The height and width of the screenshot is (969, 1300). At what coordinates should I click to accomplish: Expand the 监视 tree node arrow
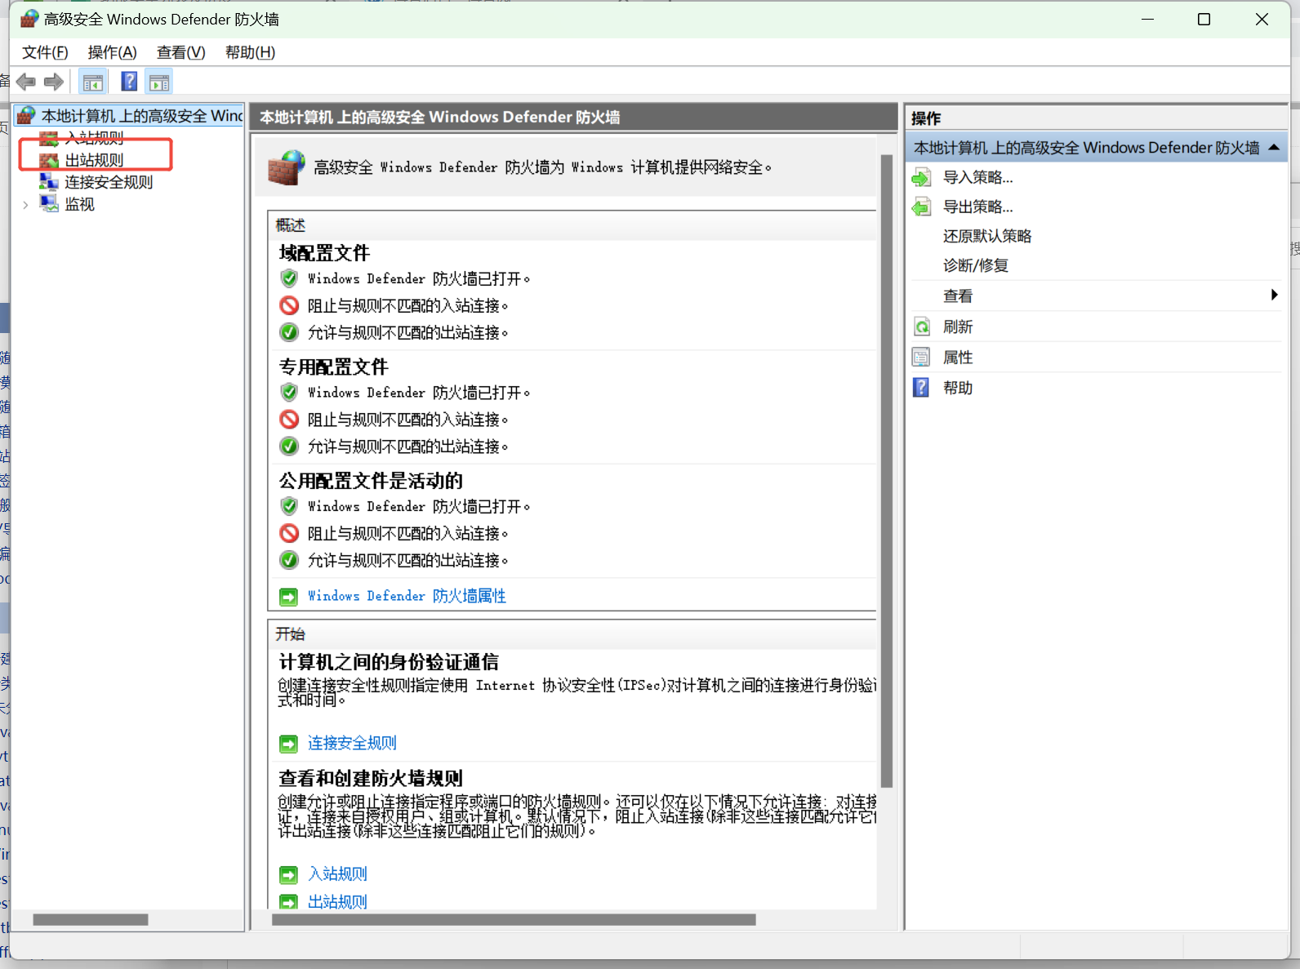click(26, 204)
